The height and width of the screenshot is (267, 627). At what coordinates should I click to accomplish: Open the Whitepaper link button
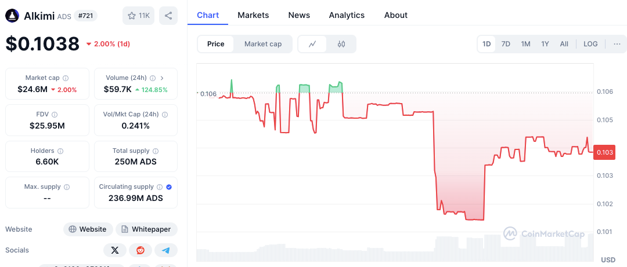(x=146, y=229)
